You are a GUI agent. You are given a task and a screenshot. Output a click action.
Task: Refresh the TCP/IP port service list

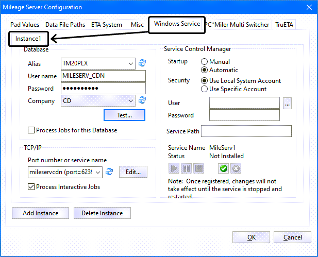(x=109, y=172)
